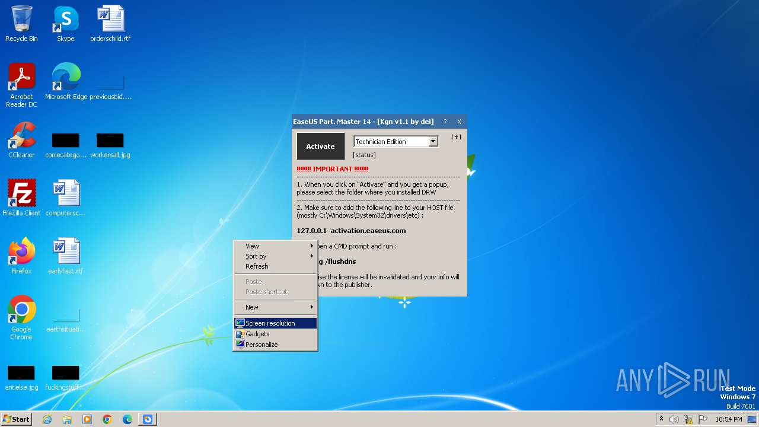
Task: Select the antielse.jpg image icon
Action: pyautogui.click(x=21, y=378)
